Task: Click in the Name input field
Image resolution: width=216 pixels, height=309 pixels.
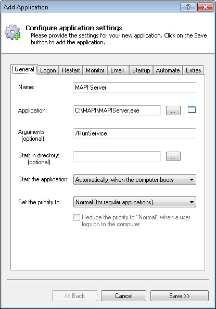Action: 135,88
